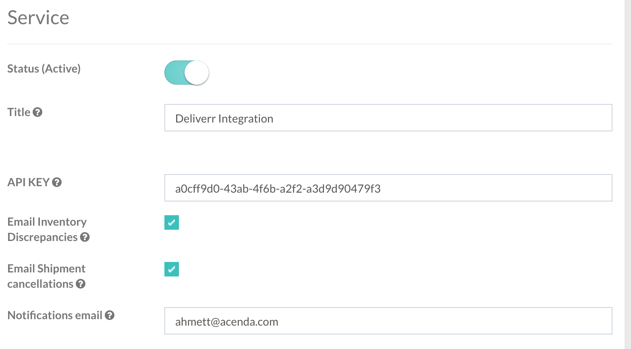Toggle the Status (Active) switch
Screen dimensions: 631x349
tap(187, 73)
